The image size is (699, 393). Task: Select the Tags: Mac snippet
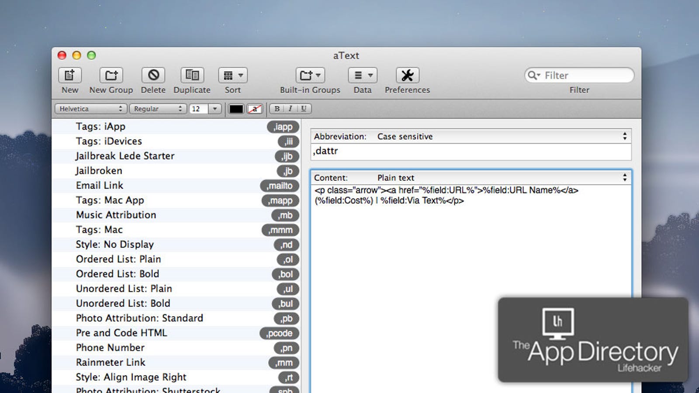(176, 230)
